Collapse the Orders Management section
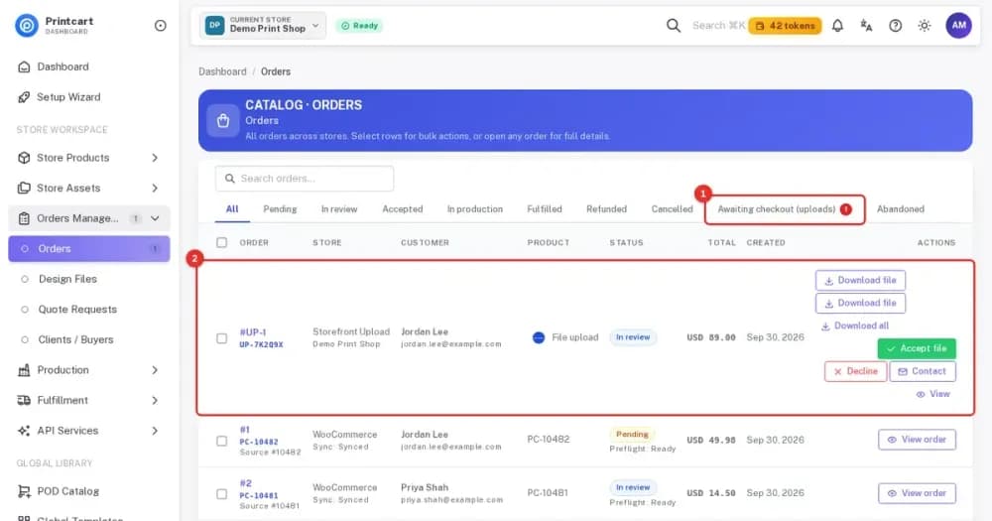The height and width of the screenshot is (521, 992). pos(88,218)
